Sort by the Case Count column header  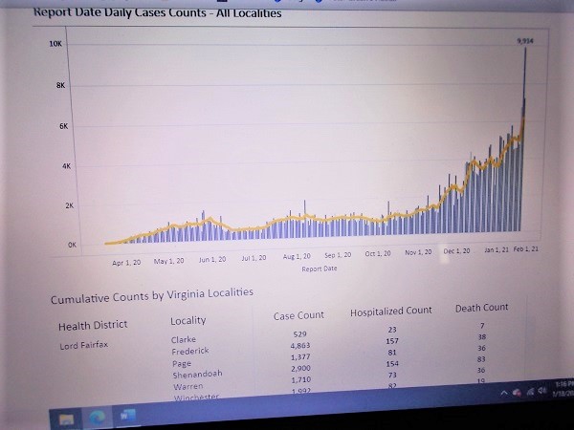tap(298, 315)
